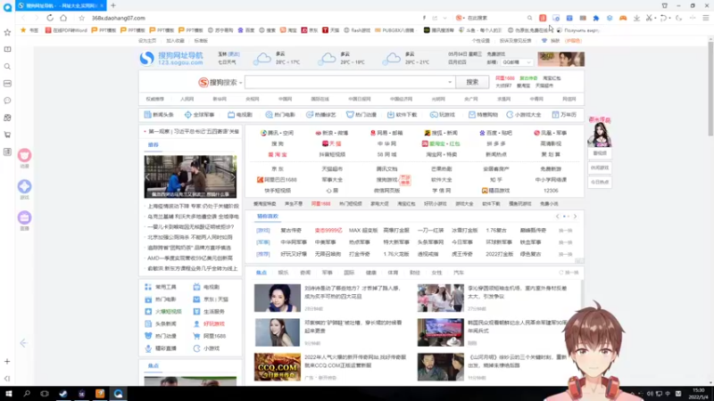Screen dimensions: 714x401
Task: Open the 万年历 calendar link
Action: (x=564, y=115)
